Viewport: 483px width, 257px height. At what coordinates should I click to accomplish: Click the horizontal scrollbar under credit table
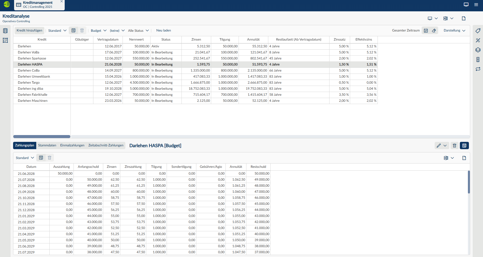(42, 137)
